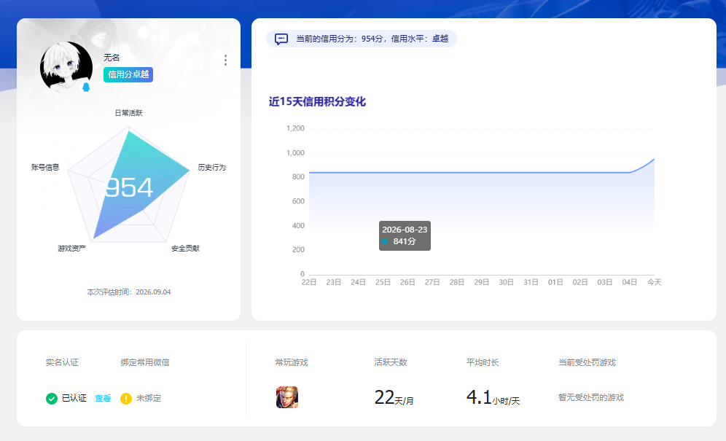This screenshot has height=441, width=726.
Task: Click the 查看 link next to 已认证
Action: coord(103,398)
